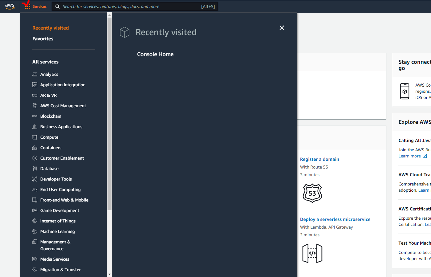Click the Management & Governance icon

[35, 242]
